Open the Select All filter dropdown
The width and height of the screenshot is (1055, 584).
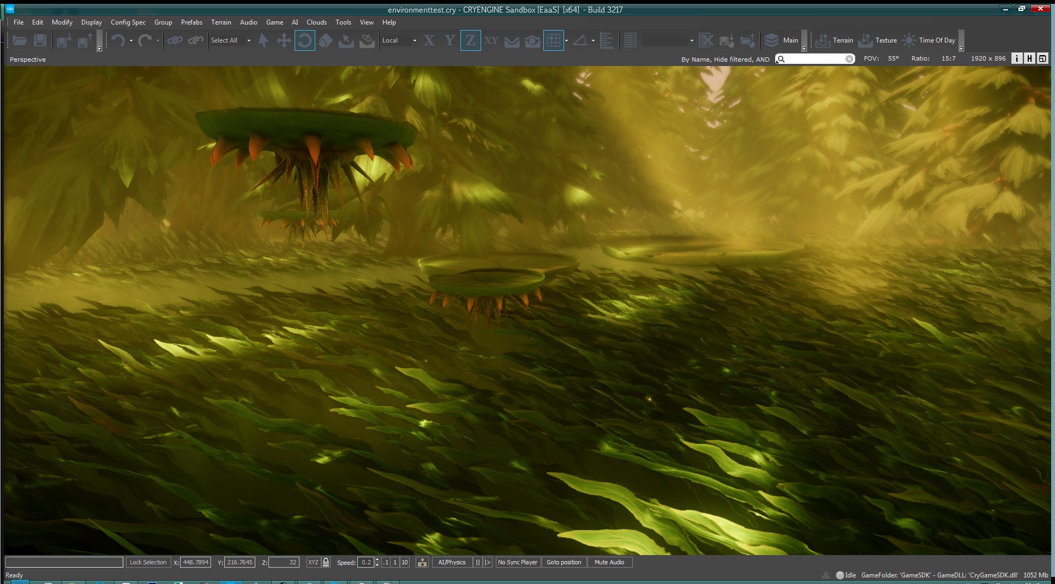point(231,40)
